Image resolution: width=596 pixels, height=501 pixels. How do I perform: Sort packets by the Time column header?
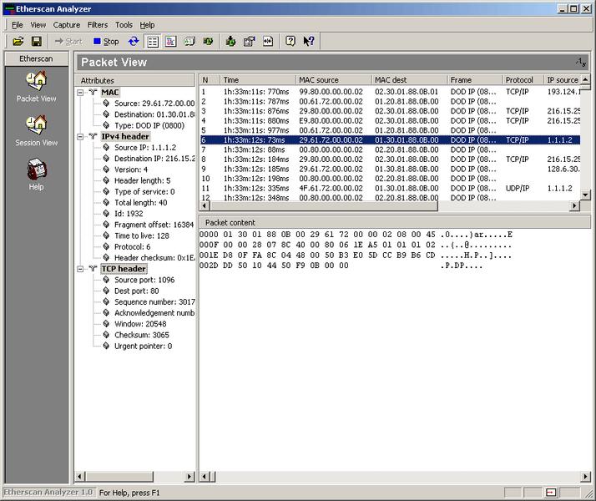(x=258, y=80)
